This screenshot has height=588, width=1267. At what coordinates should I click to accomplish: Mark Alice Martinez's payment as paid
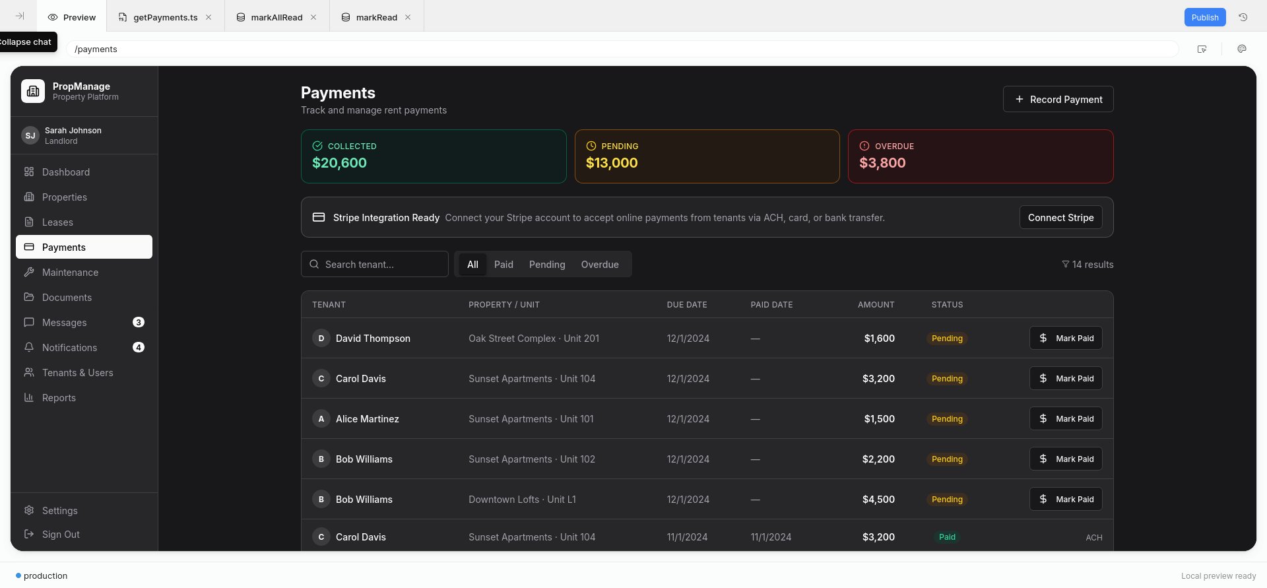coord(1066,418)
